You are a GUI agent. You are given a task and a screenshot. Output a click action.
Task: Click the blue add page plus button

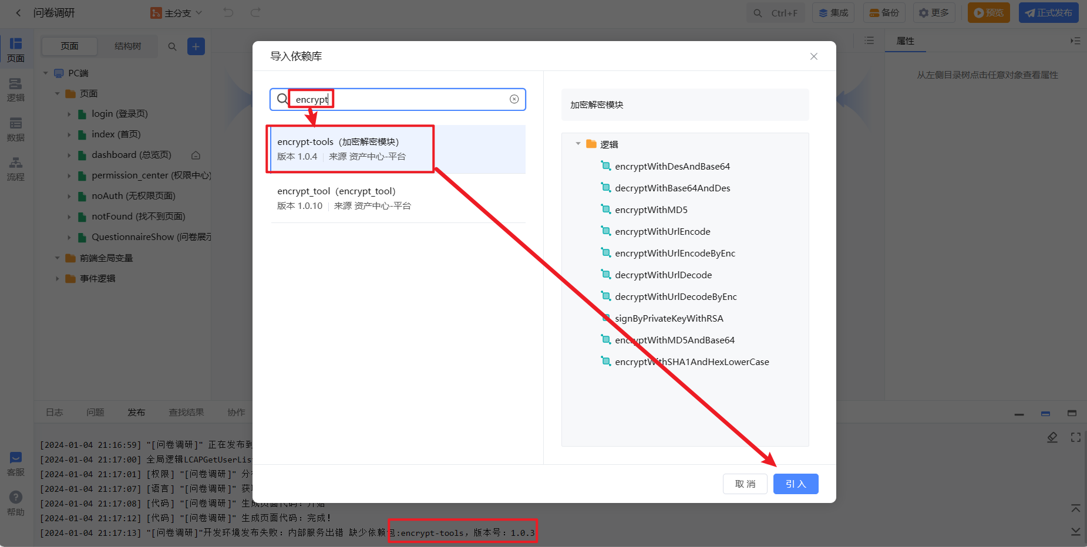click(x=196, y=46)
